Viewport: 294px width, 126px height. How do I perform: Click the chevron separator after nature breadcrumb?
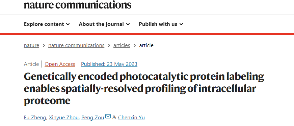44,46
